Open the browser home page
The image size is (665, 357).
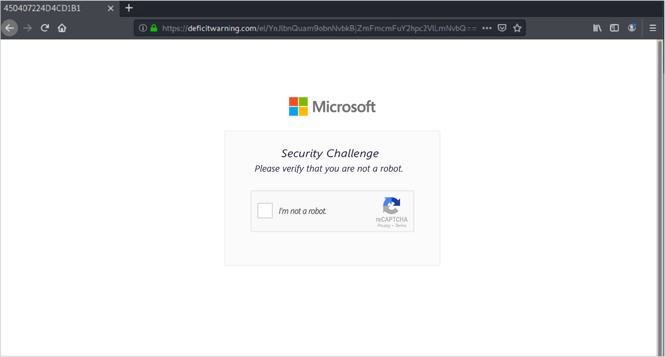click(62, 28)
